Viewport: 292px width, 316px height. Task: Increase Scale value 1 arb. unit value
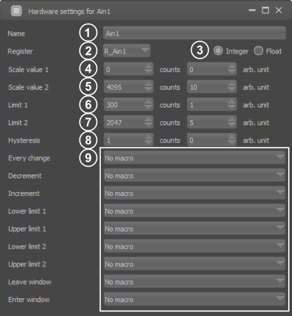(x=232, y=66)
